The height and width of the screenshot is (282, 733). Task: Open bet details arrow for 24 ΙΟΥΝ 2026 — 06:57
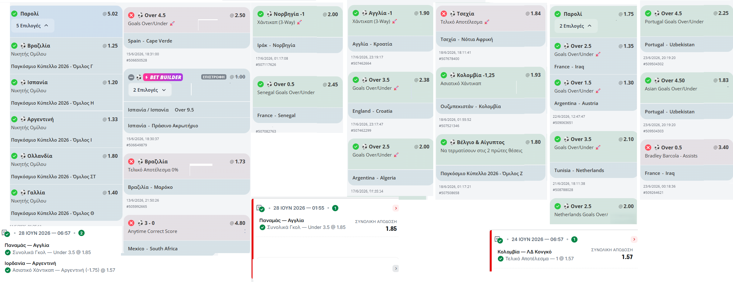634,239
